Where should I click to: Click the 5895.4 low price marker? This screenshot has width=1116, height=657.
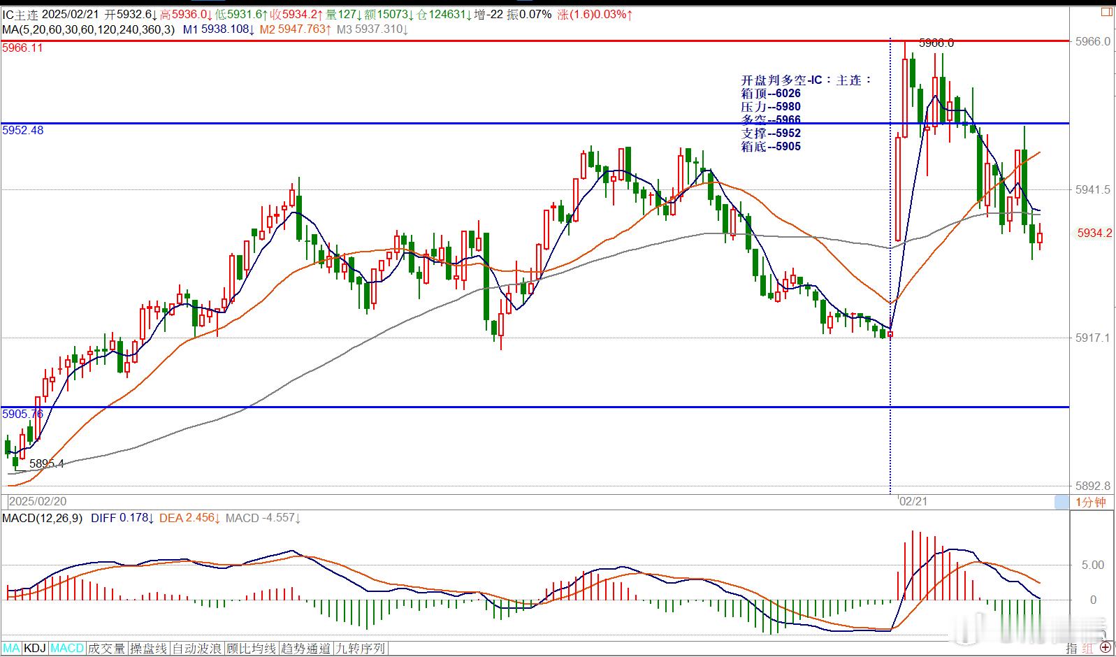46,463
